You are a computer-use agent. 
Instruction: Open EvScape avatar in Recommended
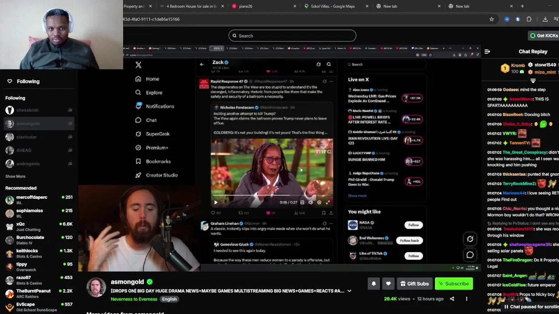[10, 307]
